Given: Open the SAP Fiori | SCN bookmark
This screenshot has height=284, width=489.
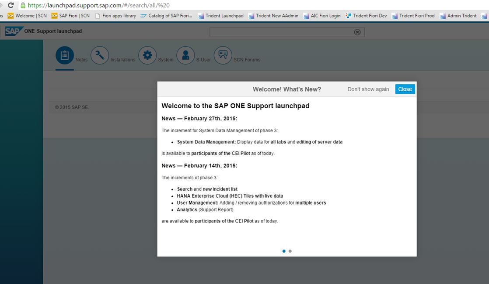Looking at the screenshot, I should [70, 16].
